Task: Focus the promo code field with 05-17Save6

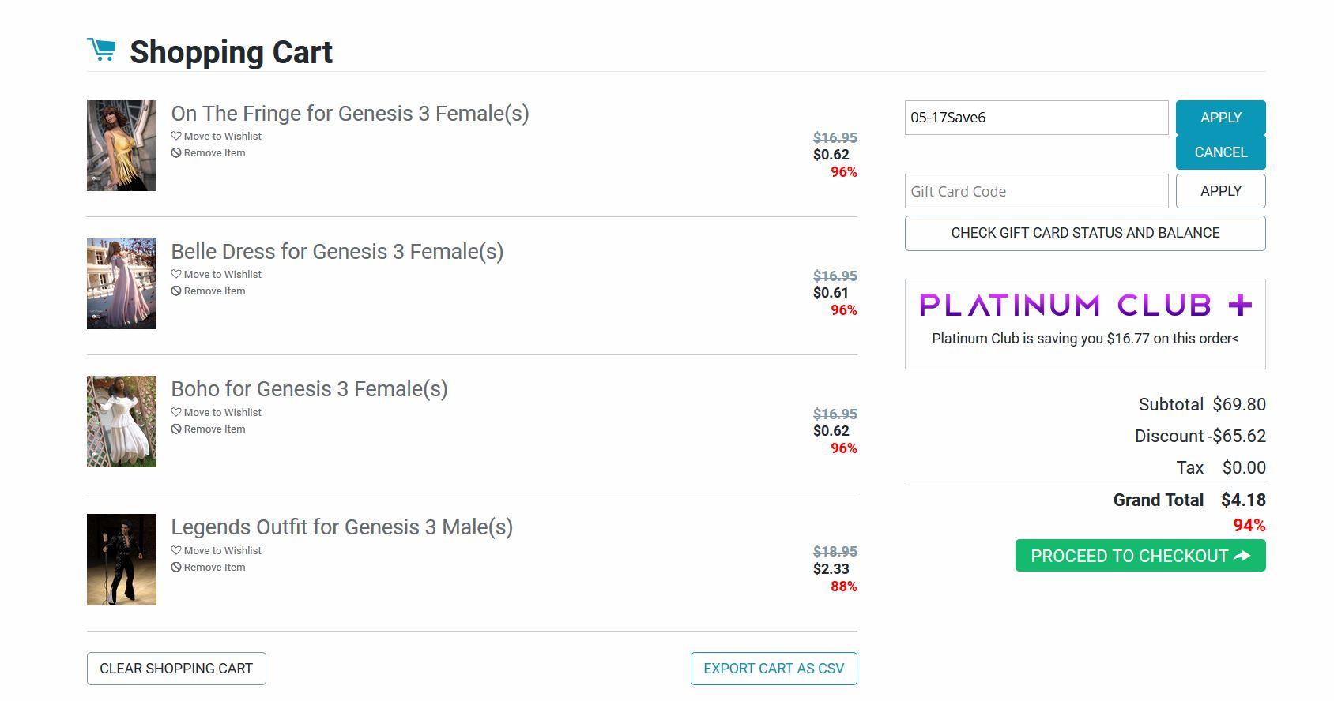Action: tap(1036, 118)
